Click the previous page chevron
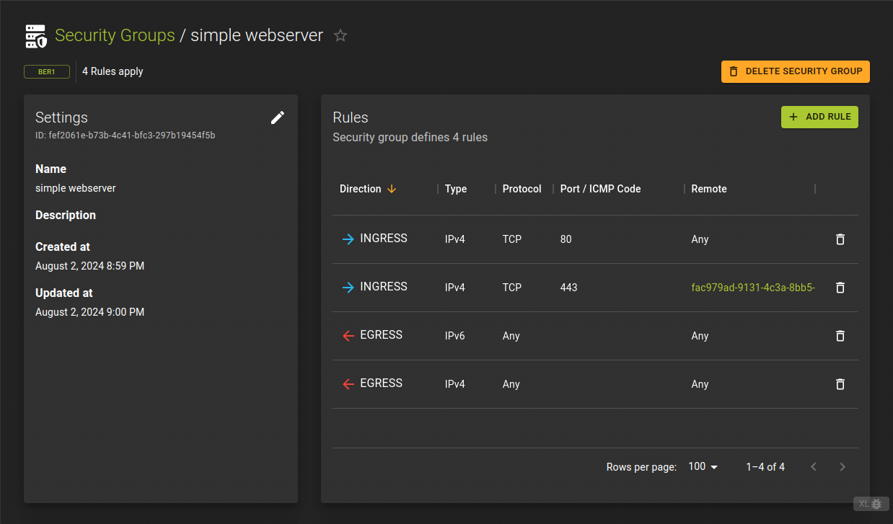Viewport: 893px width, 524px height. [813, 466]
